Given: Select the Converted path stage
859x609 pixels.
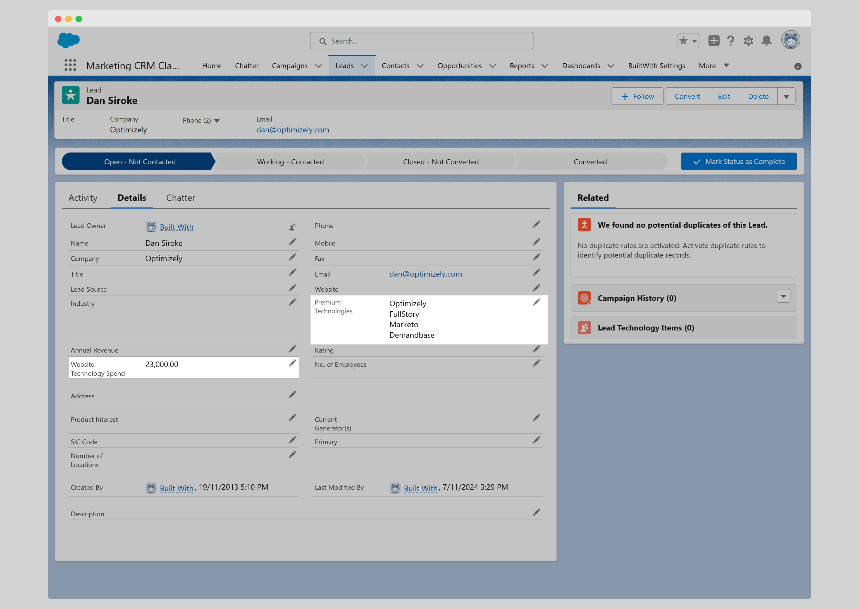Looking at the screenshot, I should (x=590, y=162).
